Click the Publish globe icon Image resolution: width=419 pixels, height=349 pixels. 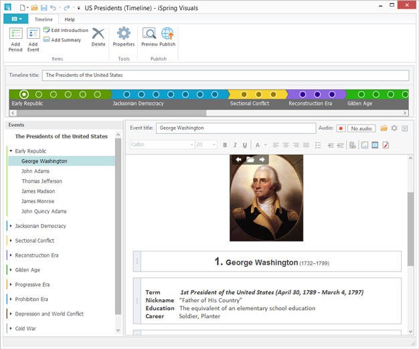click(x=167, y=33)
